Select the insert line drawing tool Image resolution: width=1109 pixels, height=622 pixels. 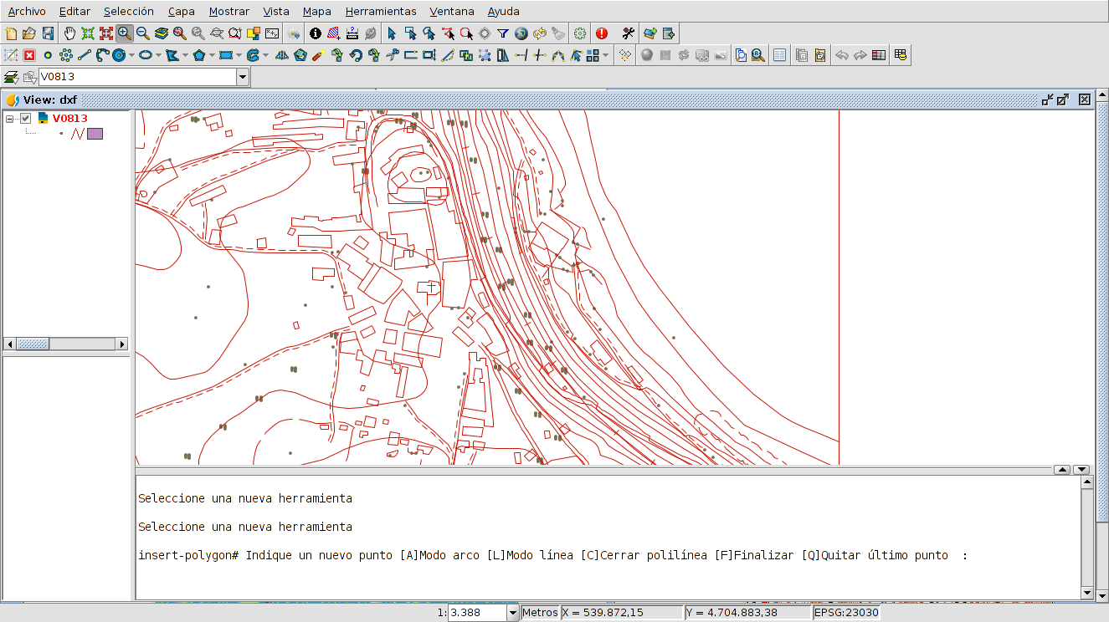pos(84,56)
